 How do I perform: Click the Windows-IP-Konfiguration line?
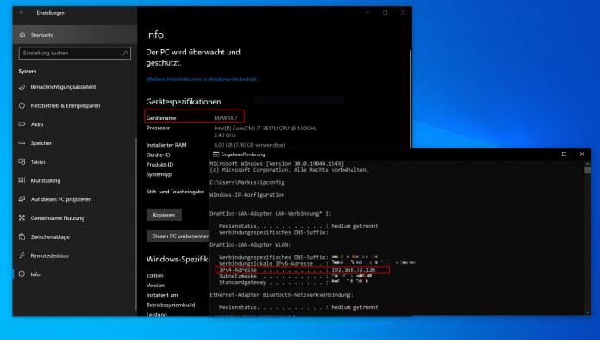click(247, 195)
